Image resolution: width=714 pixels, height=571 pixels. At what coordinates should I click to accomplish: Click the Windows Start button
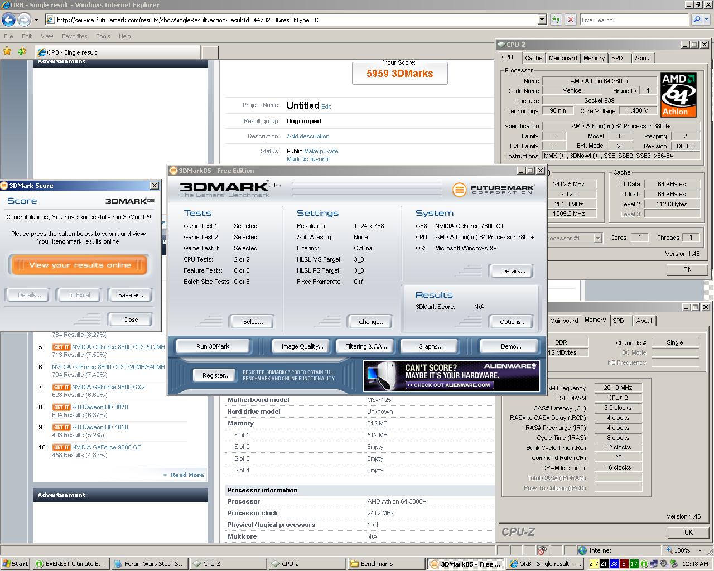click(x=15, y=564)
